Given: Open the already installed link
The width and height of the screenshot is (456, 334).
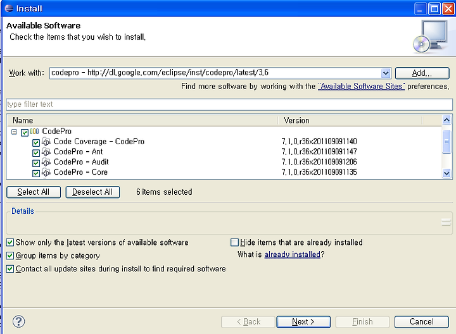Looking at the screenshot, I should pyautogui.click(x=292, y=254).
